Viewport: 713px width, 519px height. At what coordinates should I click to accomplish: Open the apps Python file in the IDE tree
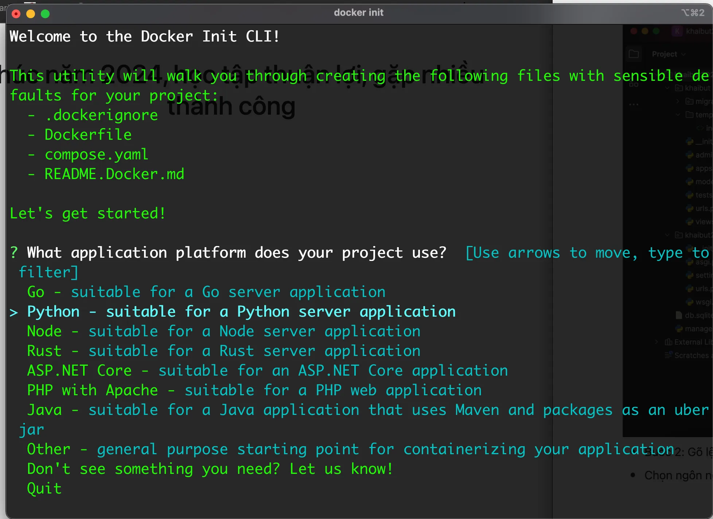point(699,169)
